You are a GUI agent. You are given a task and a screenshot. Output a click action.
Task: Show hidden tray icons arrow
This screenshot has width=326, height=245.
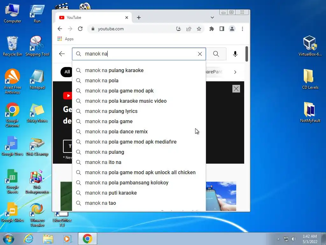tap(278, 239)
